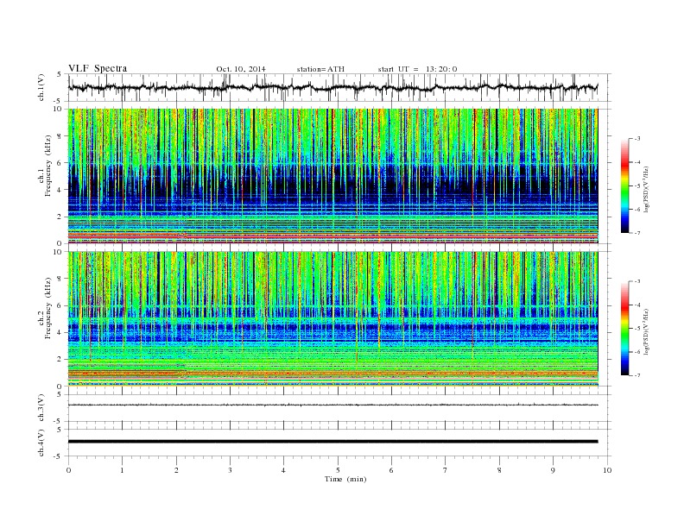Click inside the ch.1 spectrogram panel
684x528 pixels.
pos(332,176)
